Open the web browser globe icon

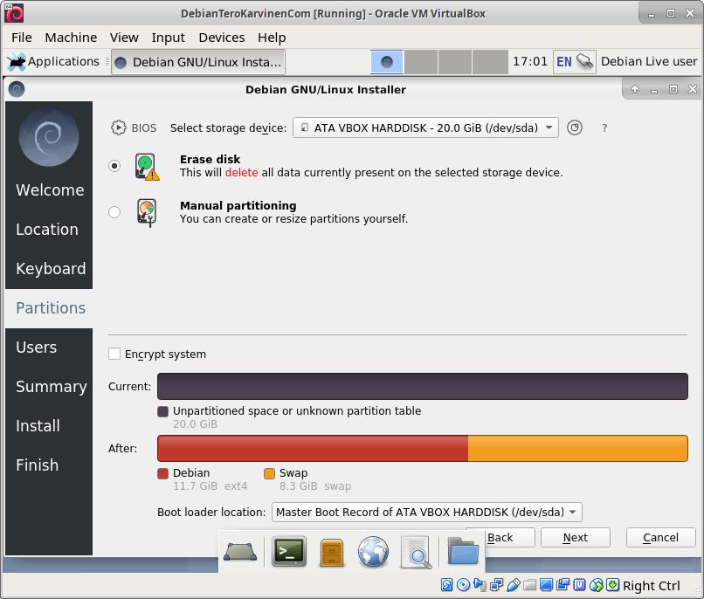tap(373, 552)
